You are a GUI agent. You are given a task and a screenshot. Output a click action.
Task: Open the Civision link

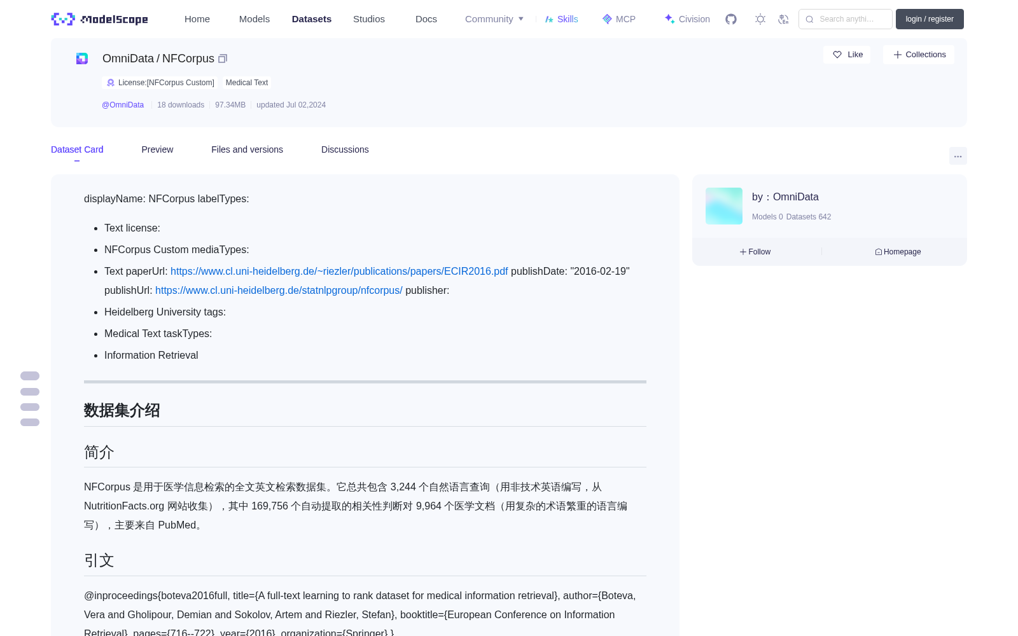click(687, 19)
